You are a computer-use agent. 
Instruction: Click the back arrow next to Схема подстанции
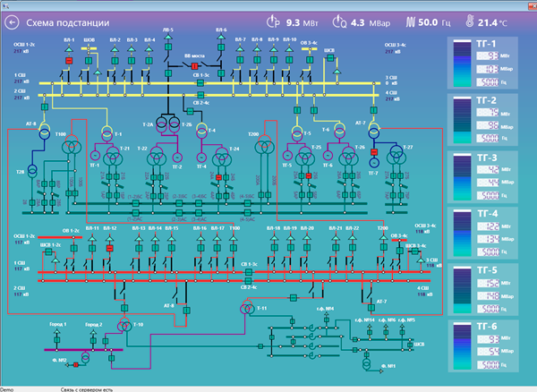[x=13, y=21]
